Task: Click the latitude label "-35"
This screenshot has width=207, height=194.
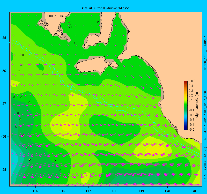Action: tap(4, 38)
